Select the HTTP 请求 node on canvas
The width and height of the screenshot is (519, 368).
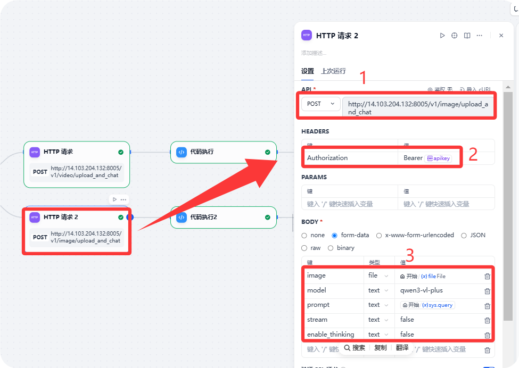[77, 164]
